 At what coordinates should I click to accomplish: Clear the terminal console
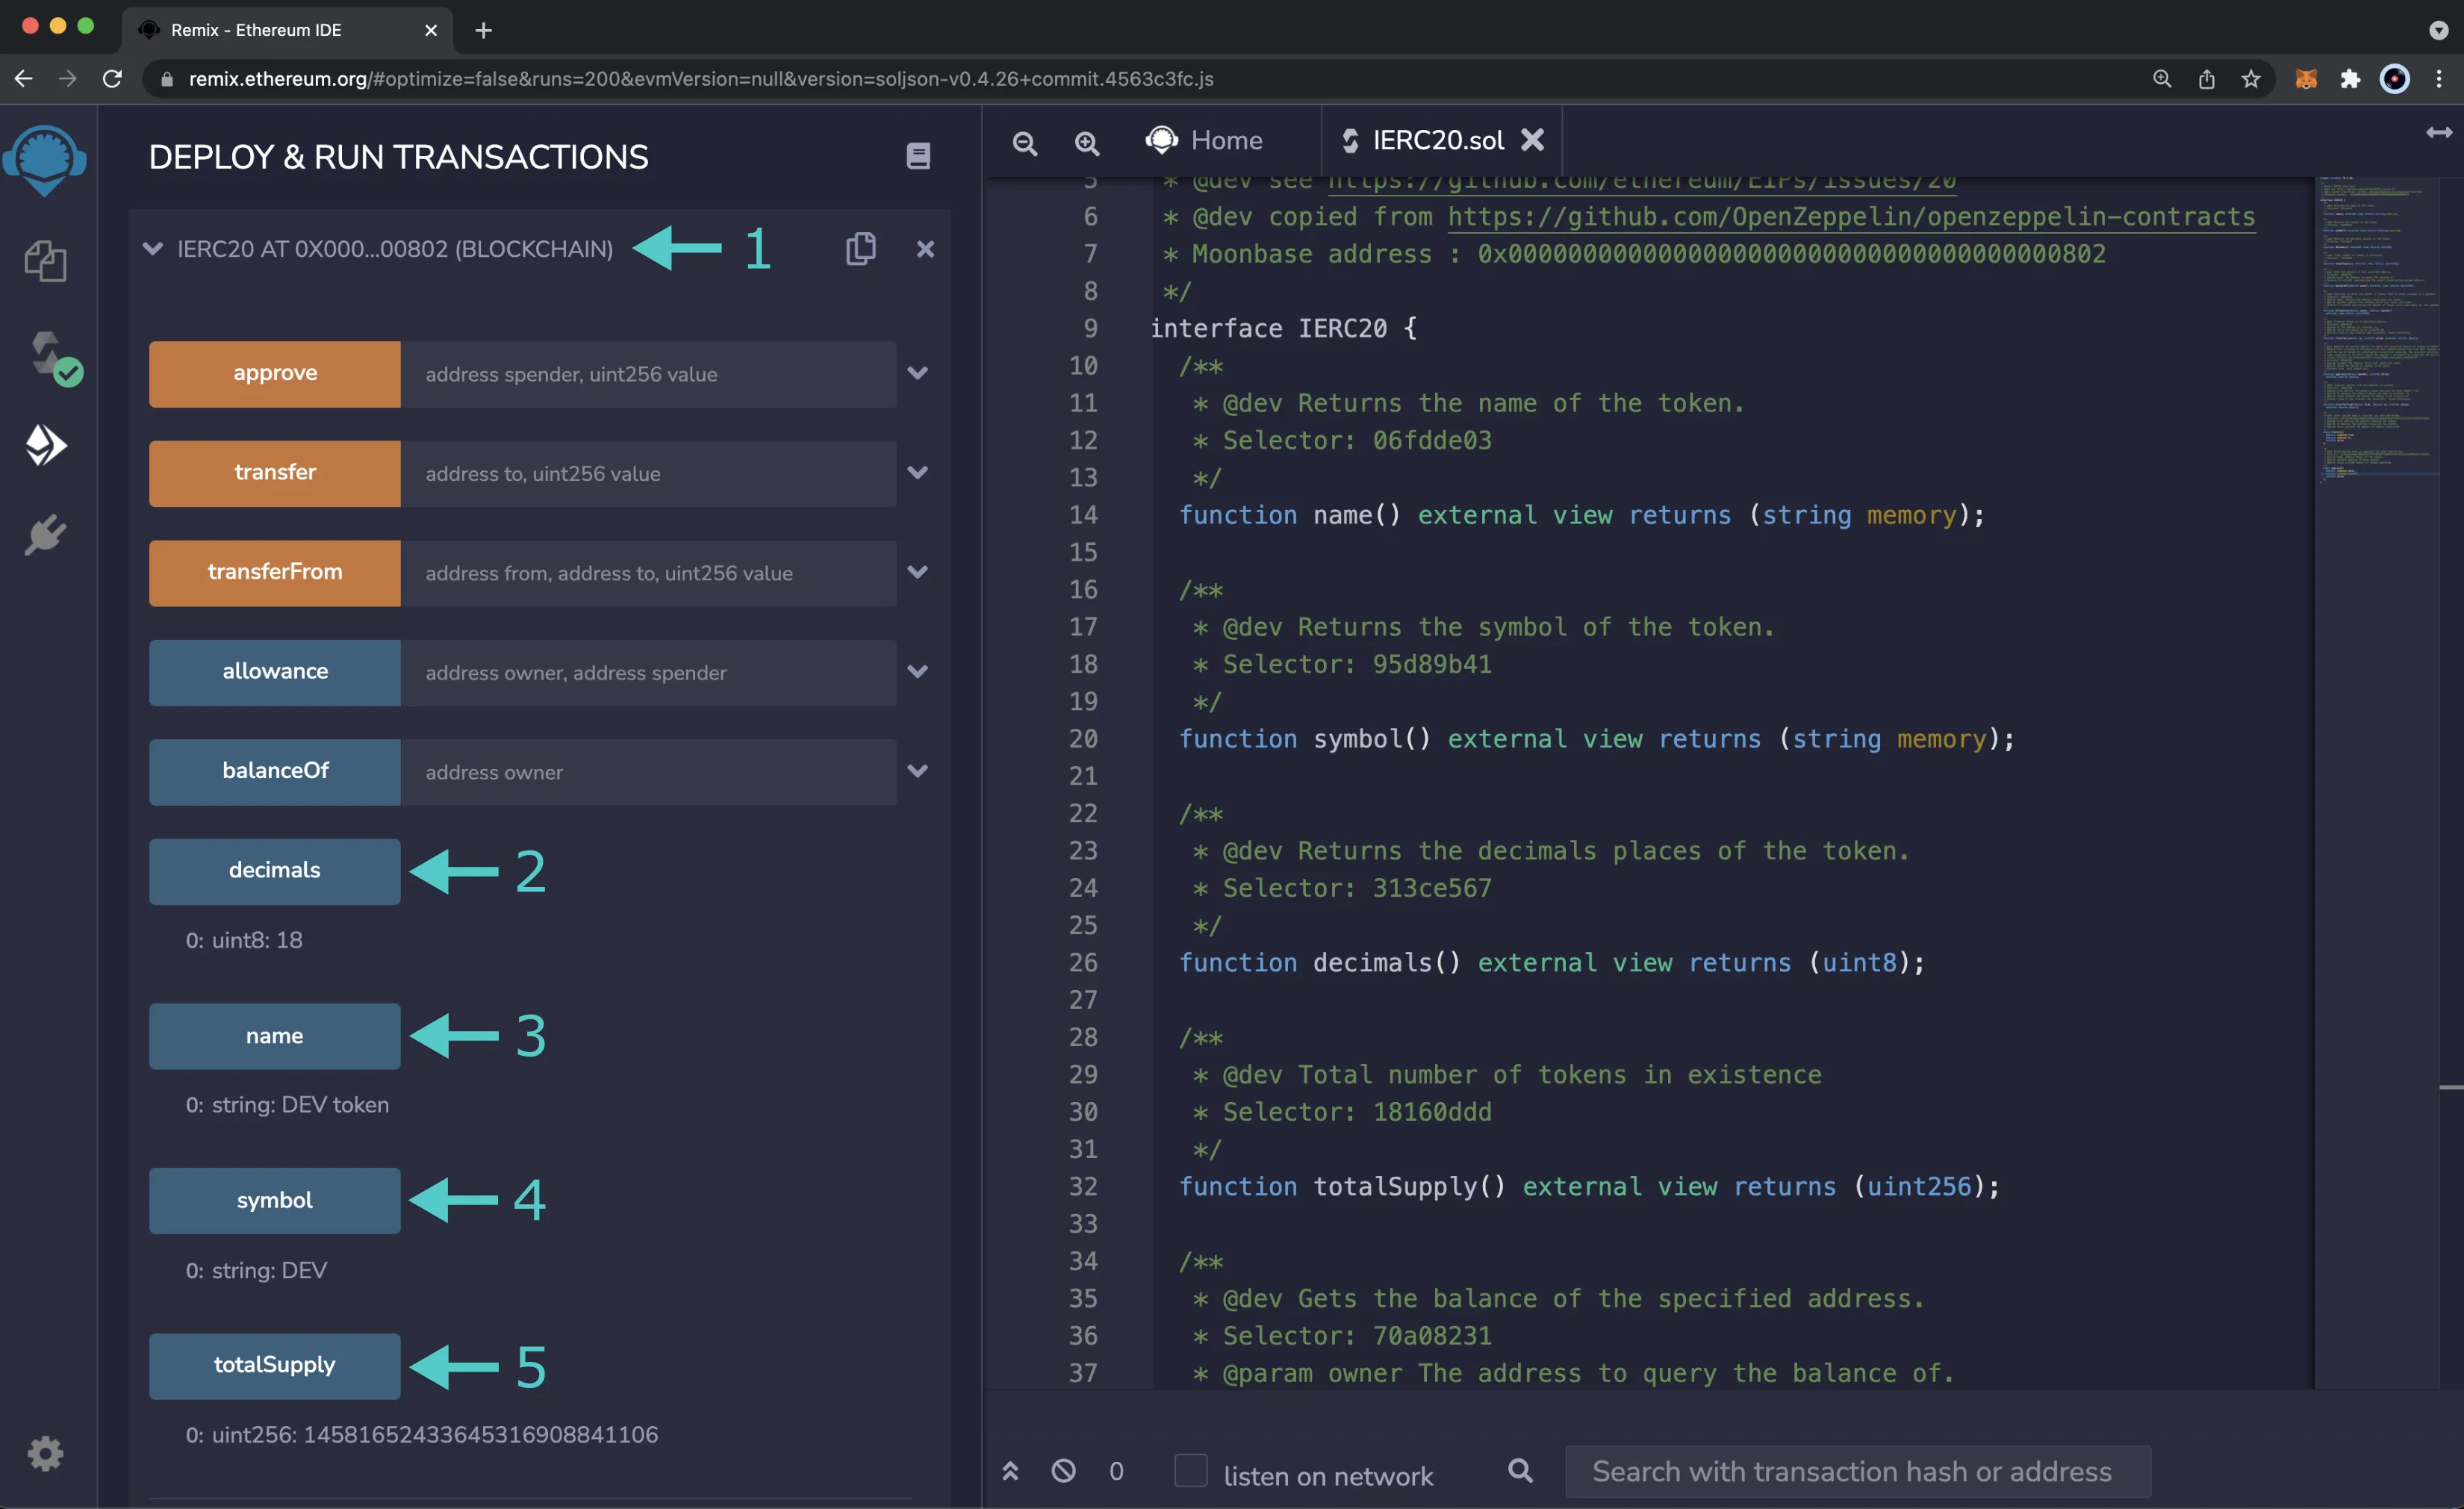tap(1063, 1470)
